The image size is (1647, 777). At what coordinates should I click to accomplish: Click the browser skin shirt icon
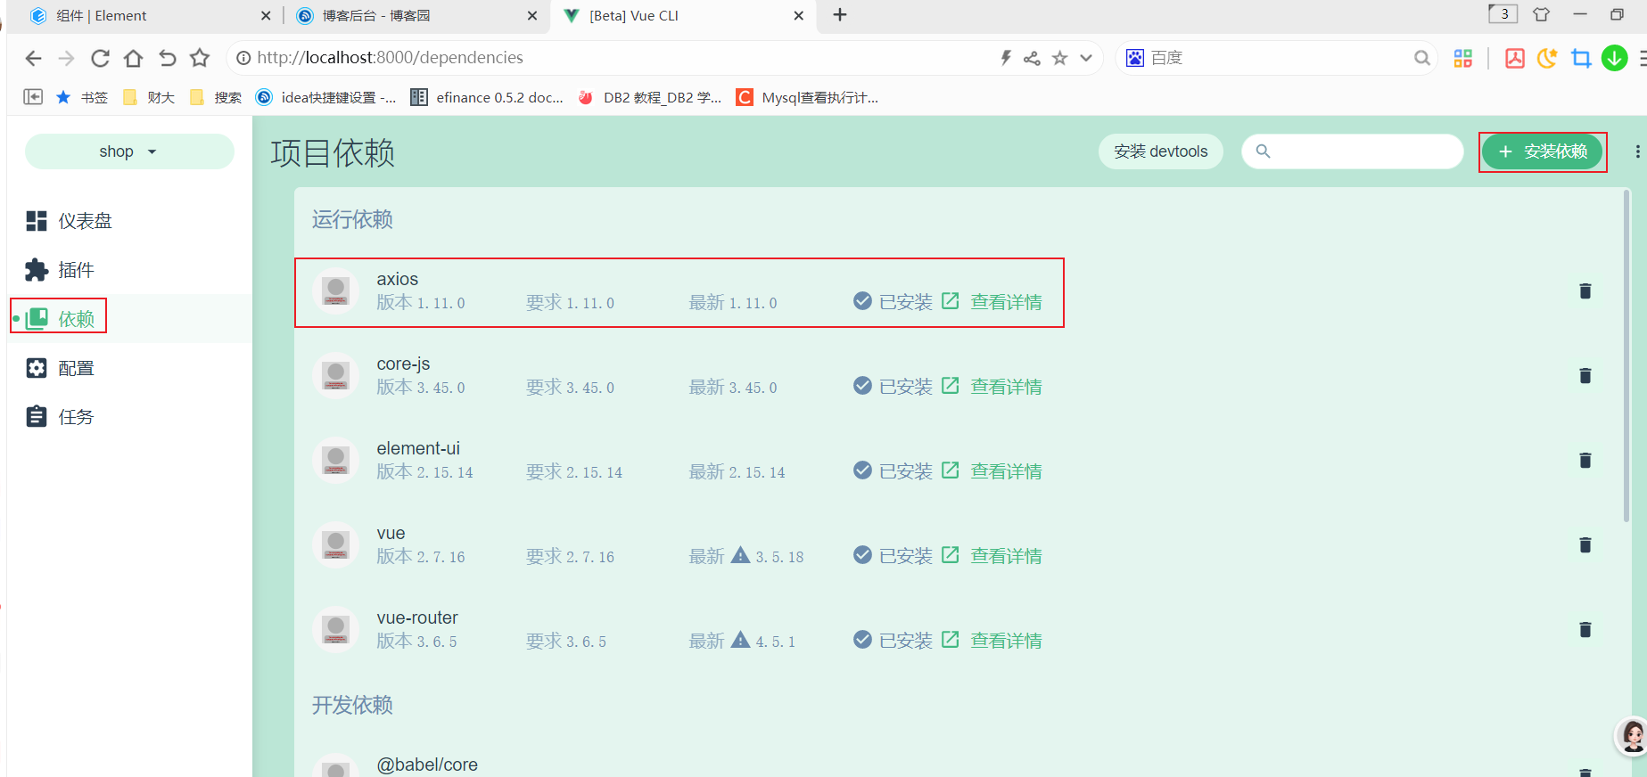point(1541,14)
